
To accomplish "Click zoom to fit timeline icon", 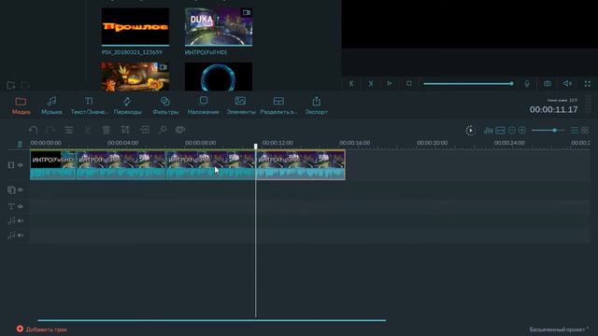I will tap(501, 131).
